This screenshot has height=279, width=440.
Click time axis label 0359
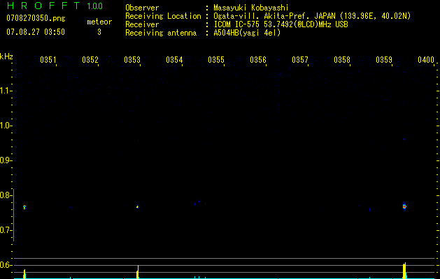pos(384,60)
